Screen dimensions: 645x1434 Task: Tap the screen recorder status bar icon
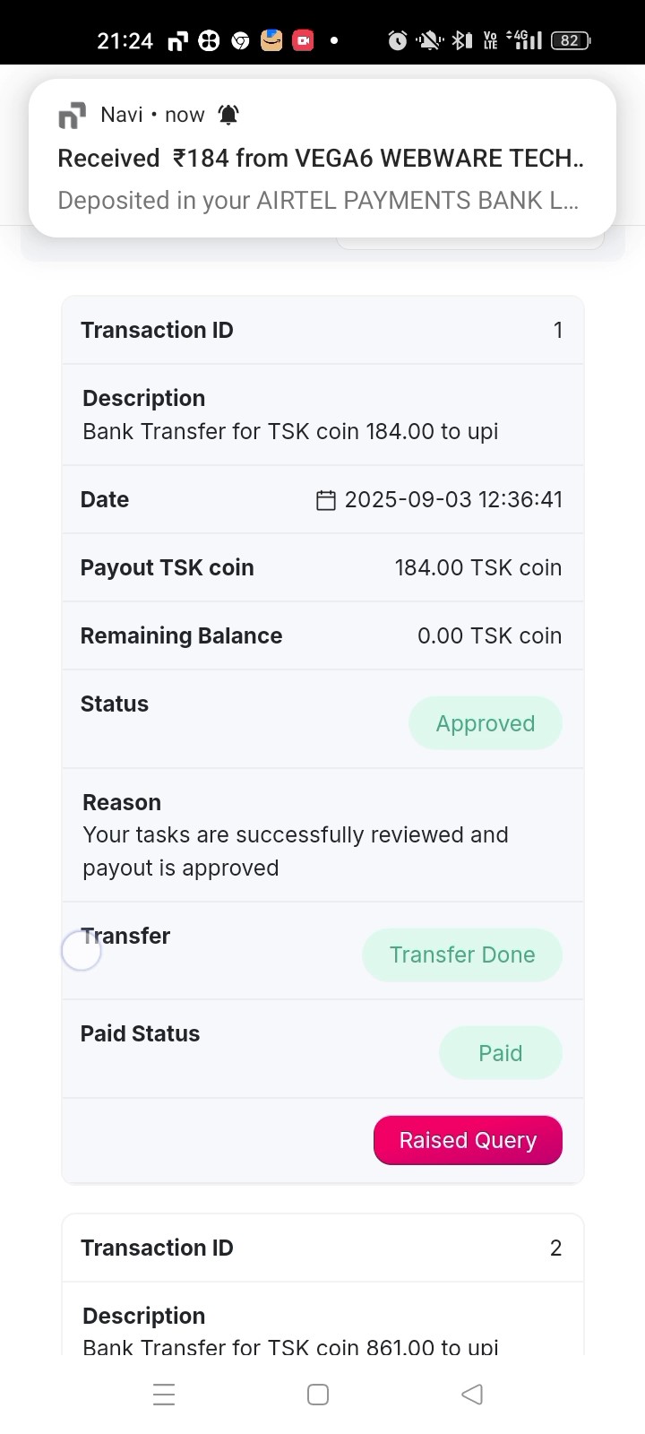pyautogui.click(x=304, y=40)
